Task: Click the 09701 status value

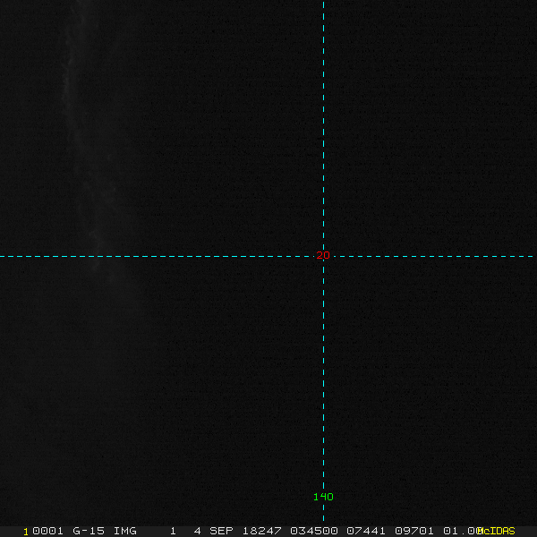Action: [414, 531]
